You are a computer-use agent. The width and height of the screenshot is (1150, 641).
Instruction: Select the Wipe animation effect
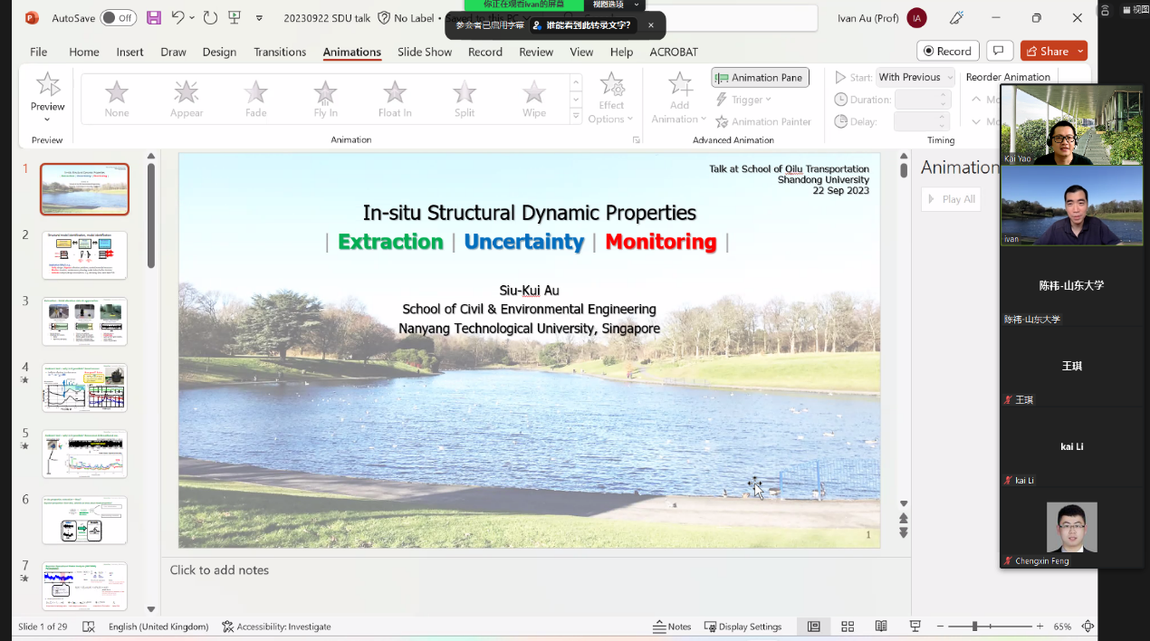pyautogui.click(x=534, y=99)
